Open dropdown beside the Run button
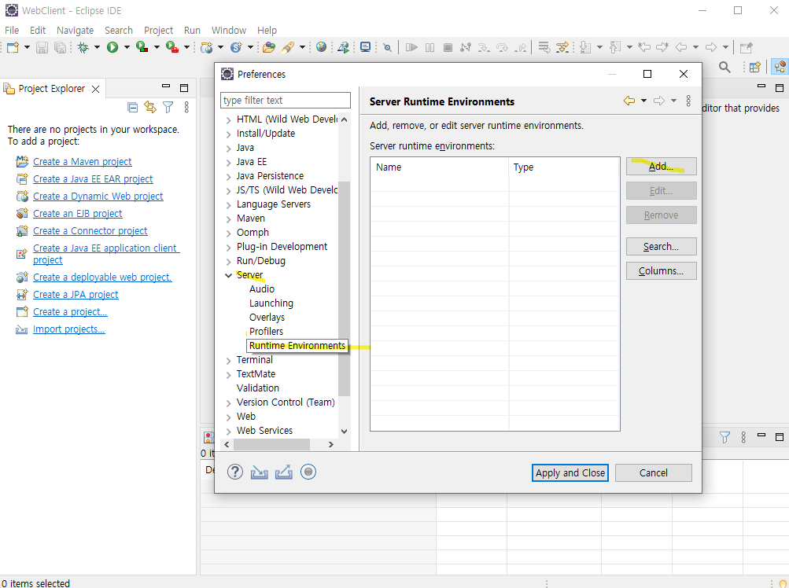This screenshot has width=789, height=588. point(127,47)
